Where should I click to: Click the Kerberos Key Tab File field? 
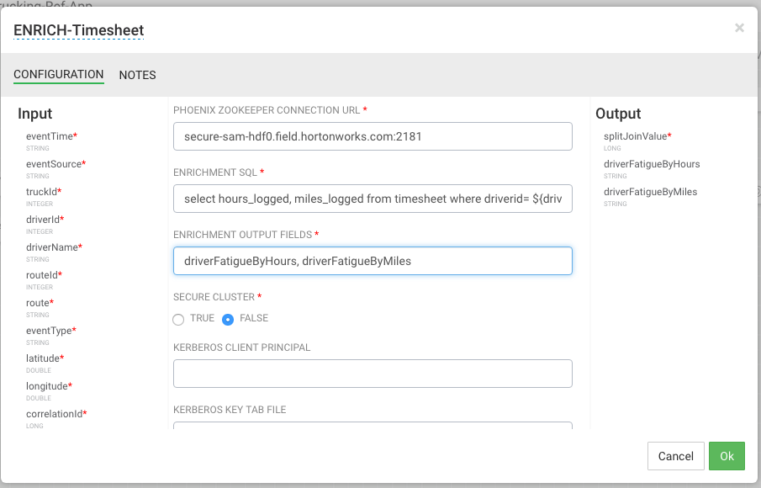click(373, 426)
